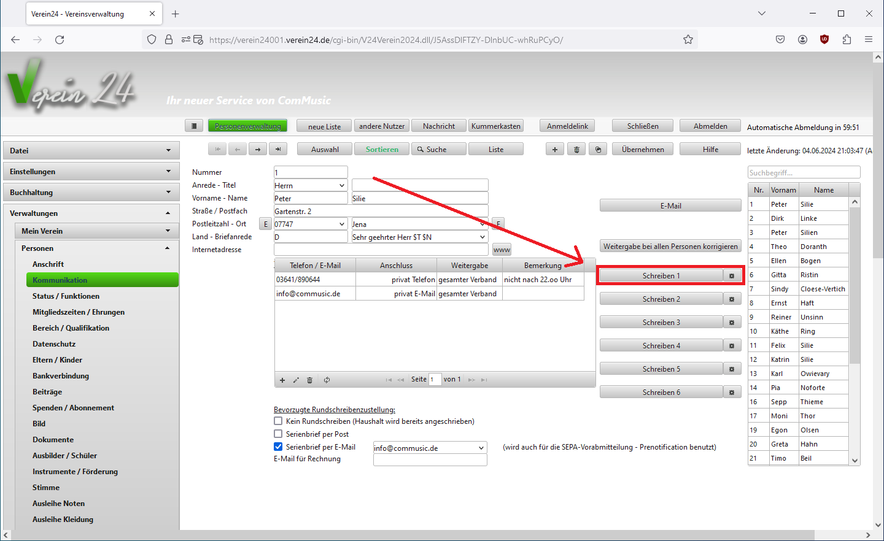
Task: Uncheck Serienbrief per E-Mail
Action: 278,447
